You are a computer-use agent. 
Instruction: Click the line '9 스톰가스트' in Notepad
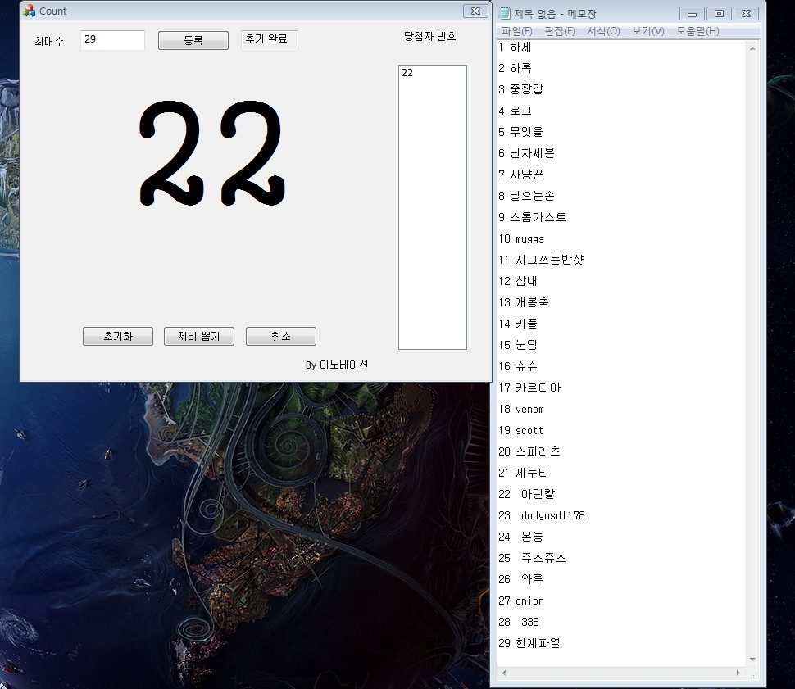[x=532, y=217]
